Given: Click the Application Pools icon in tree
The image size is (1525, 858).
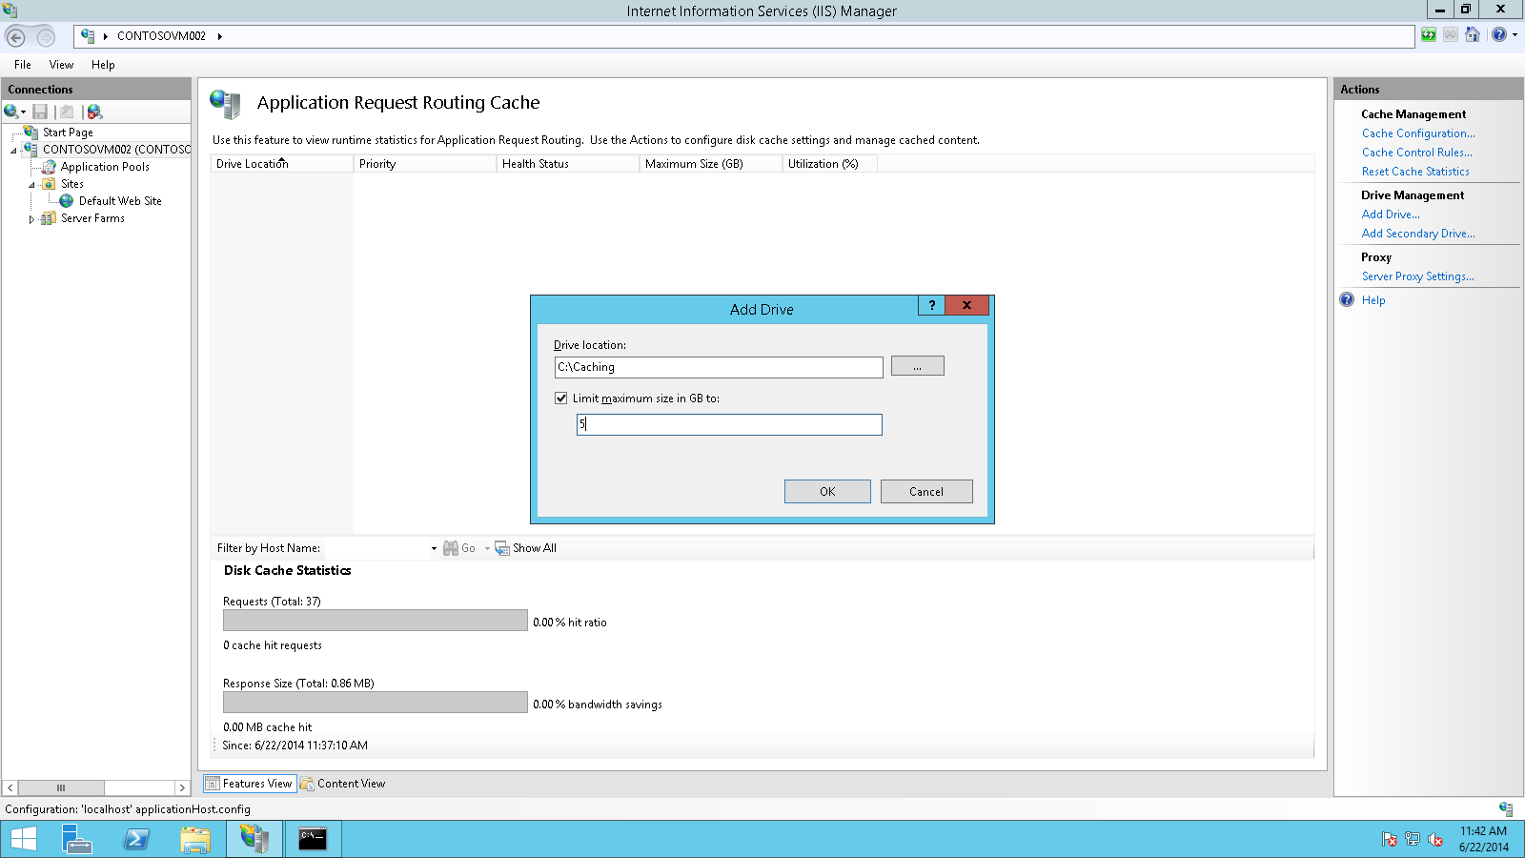Looking at the screenshot, I should pyautogui.click(x=49, y=167).
